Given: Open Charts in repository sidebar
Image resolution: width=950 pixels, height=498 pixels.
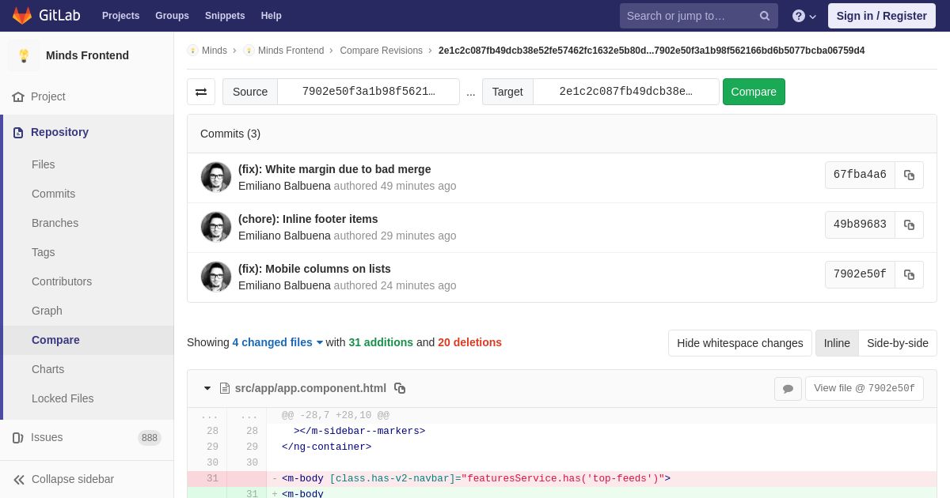Looking at the screenshot, I should tap(47, 369).
